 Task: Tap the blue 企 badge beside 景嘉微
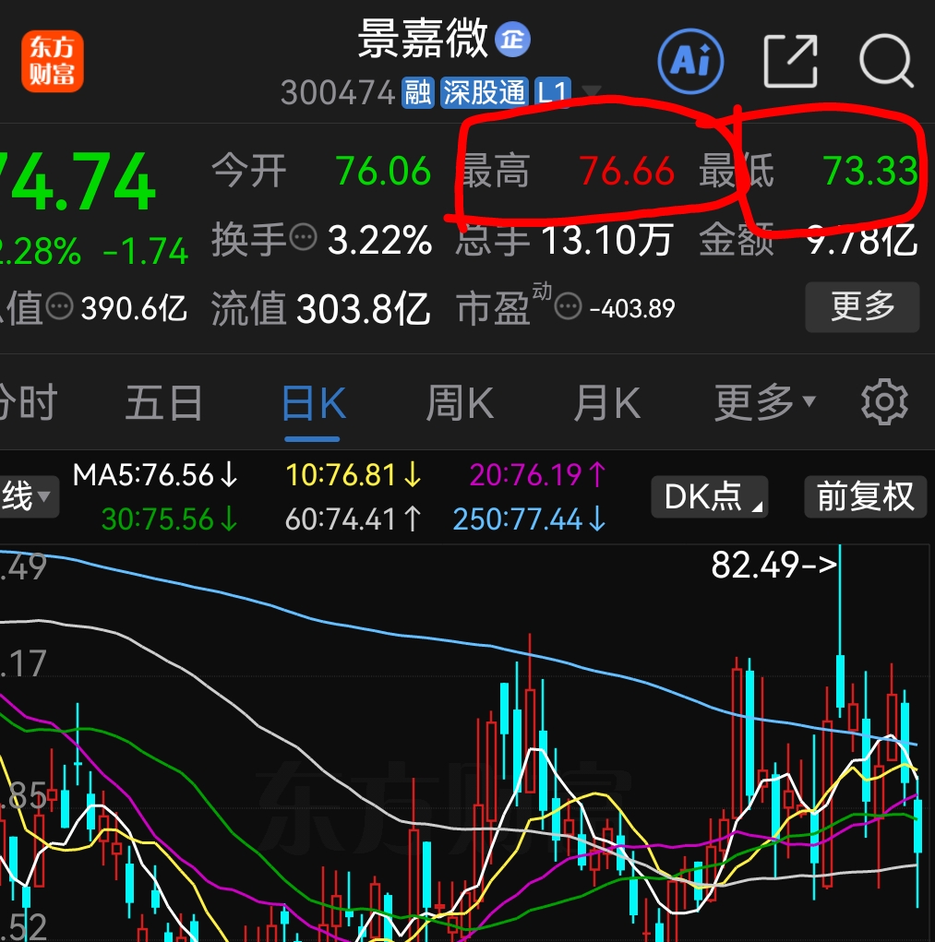click(x=512, y=40)
